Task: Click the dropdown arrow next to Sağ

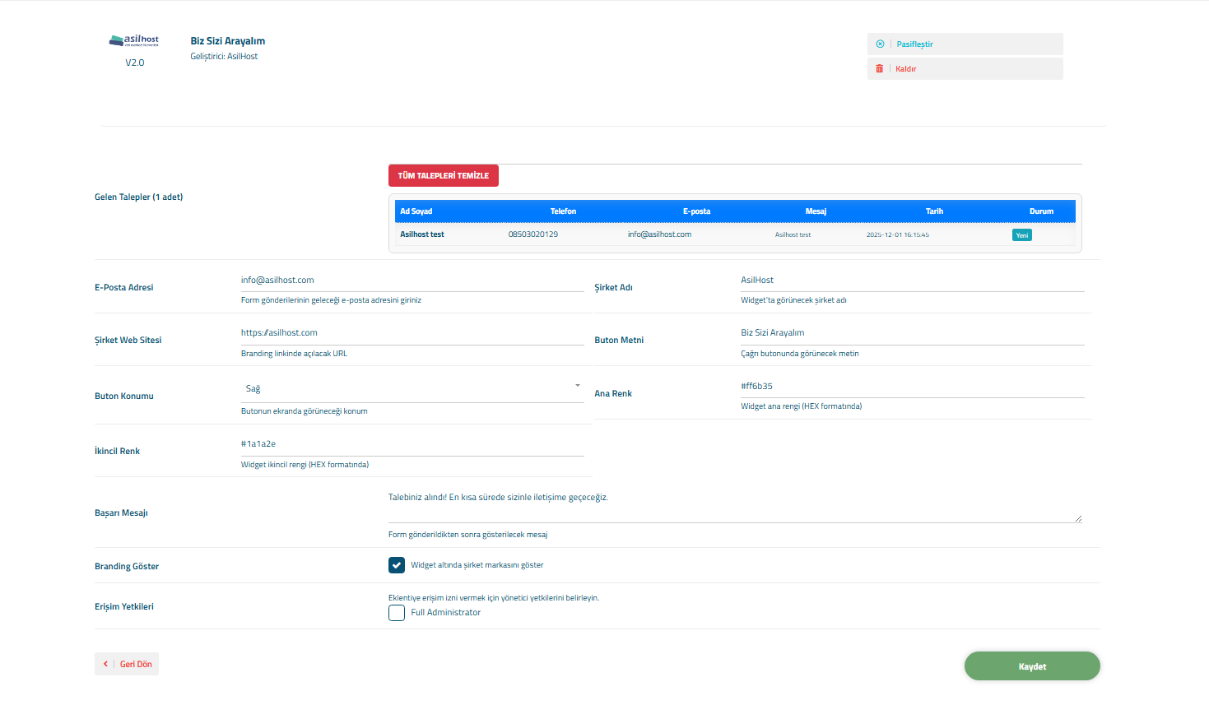Action: tap(577, 386)
